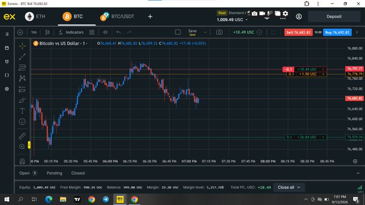Expand the order panel right chevron
The width and height of the screenshot is (365, 205).
tap(357, 32)
